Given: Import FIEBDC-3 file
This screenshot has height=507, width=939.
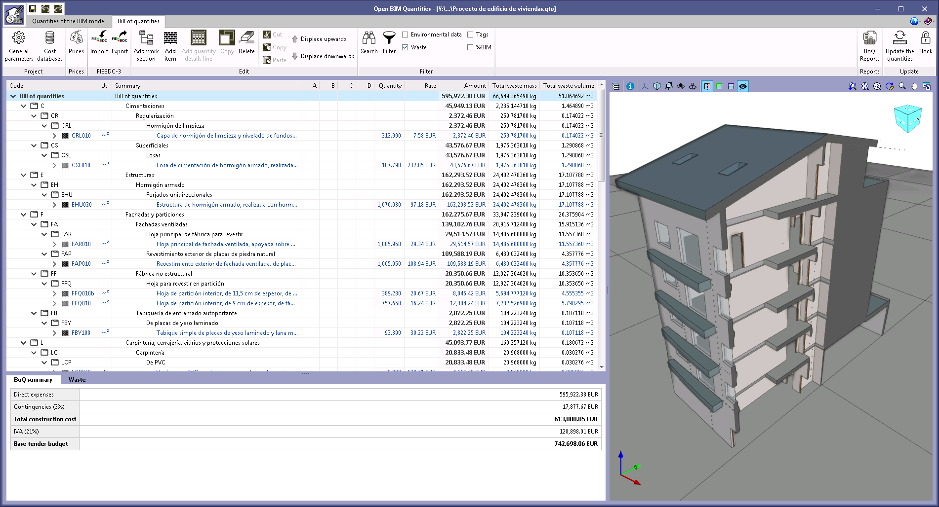Looking at the screenshot, I should click(99, 43).
